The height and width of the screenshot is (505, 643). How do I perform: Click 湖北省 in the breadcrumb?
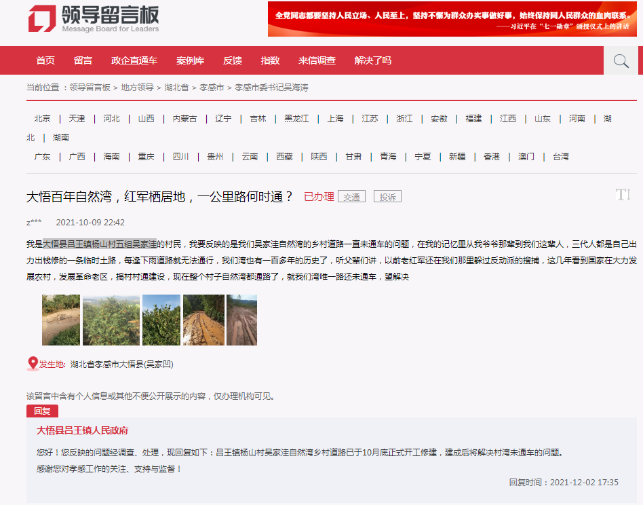(x=176, y=88)
